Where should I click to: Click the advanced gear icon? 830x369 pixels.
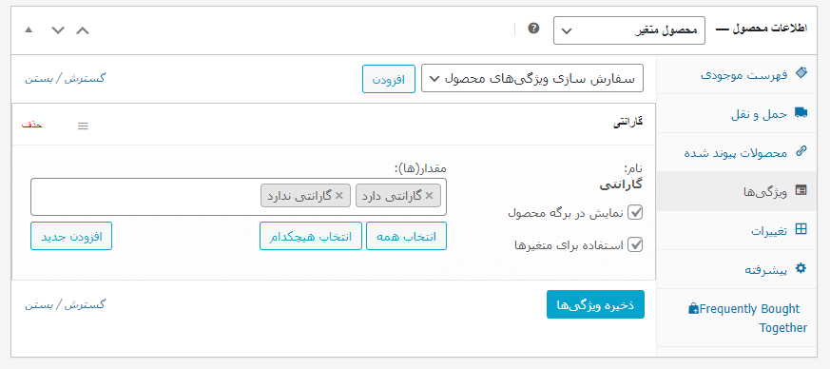pos(801,268)
